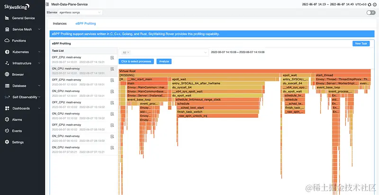Image resolution: width=379 pixels, height=195 pixels.
Task: Select the eBPF Profiling tab
Action: [85, 23]
